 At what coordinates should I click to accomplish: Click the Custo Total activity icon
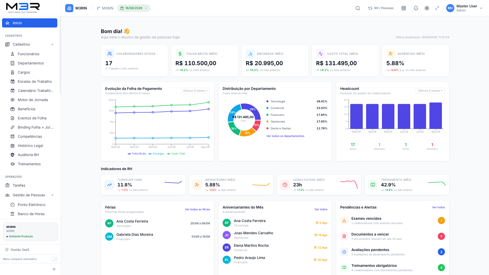click(x=321, y=54)
